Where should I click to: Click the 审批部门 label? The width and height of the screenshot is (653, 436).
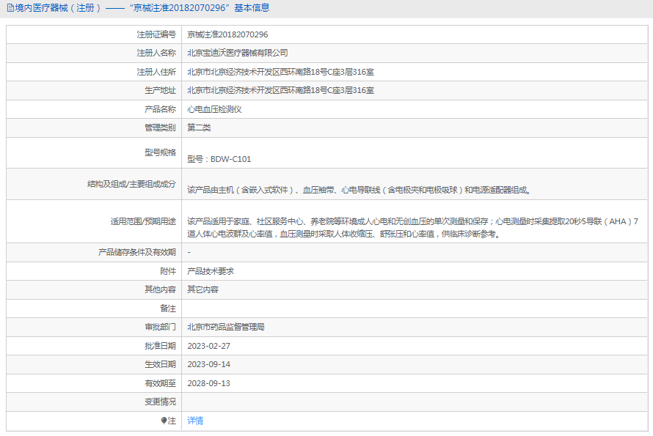click(x=161, y=327)
